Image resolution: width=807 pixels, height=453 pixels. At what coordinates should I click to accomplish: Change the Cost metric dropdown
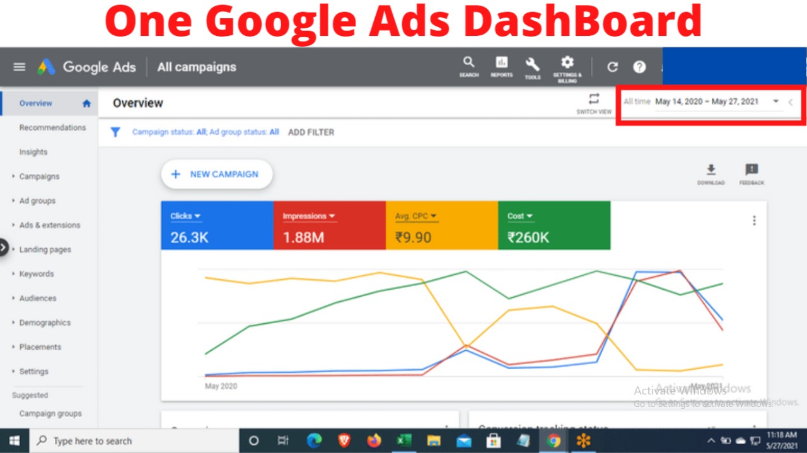(x=520, y=216)
